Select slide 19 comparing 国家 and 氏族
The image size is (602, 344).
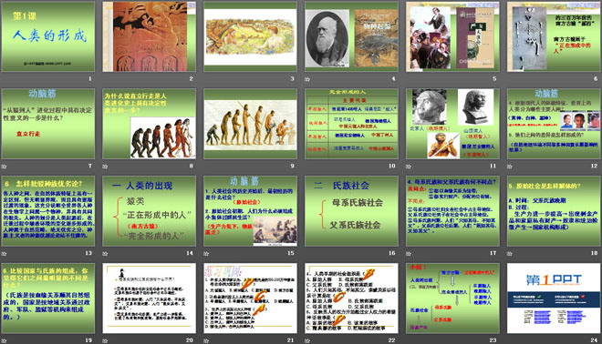pos(48,298)
